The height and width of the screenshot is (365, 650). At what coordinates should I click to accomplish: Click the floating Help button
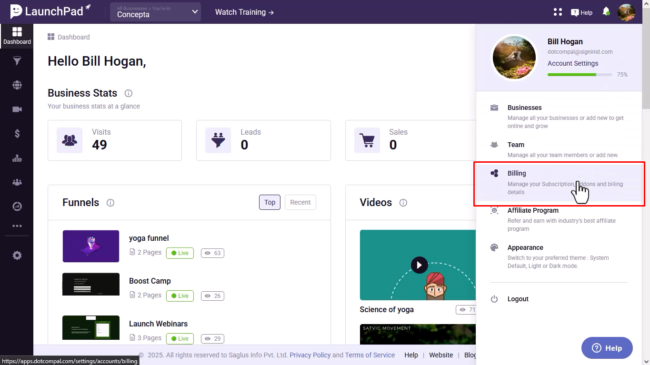coord(607,348)
